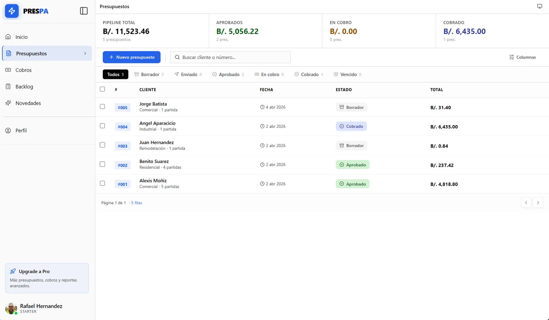
Task: Open Cobros in the sidebar
Action: click(24, 70)
